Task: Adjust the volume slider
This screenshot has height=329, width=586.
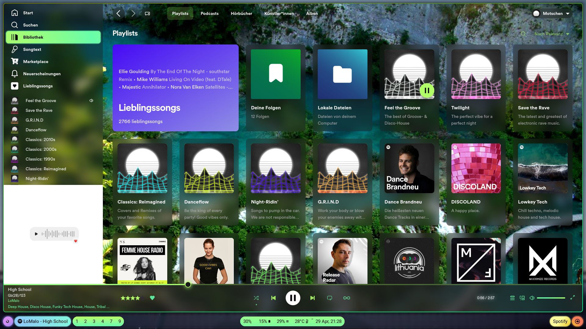Action: pyautogui.click(x=551, y=298)
